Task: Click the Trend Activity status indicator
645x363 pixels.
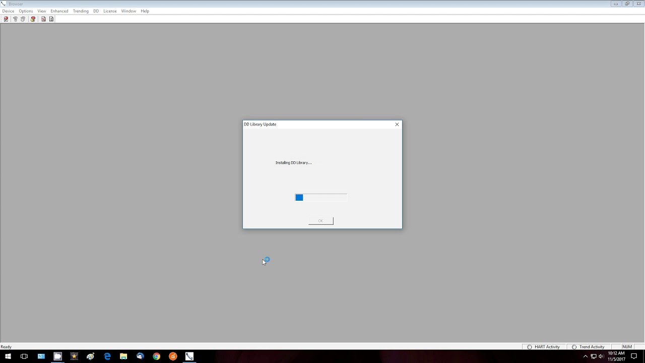Action: tap(588, 347)
